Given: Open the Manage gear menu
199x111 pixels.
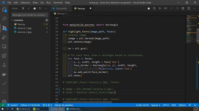Looking at the screenshot, I should (x=4, y=101).
